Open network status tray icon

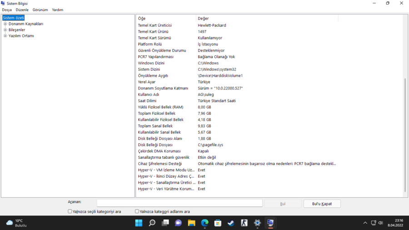374,223
